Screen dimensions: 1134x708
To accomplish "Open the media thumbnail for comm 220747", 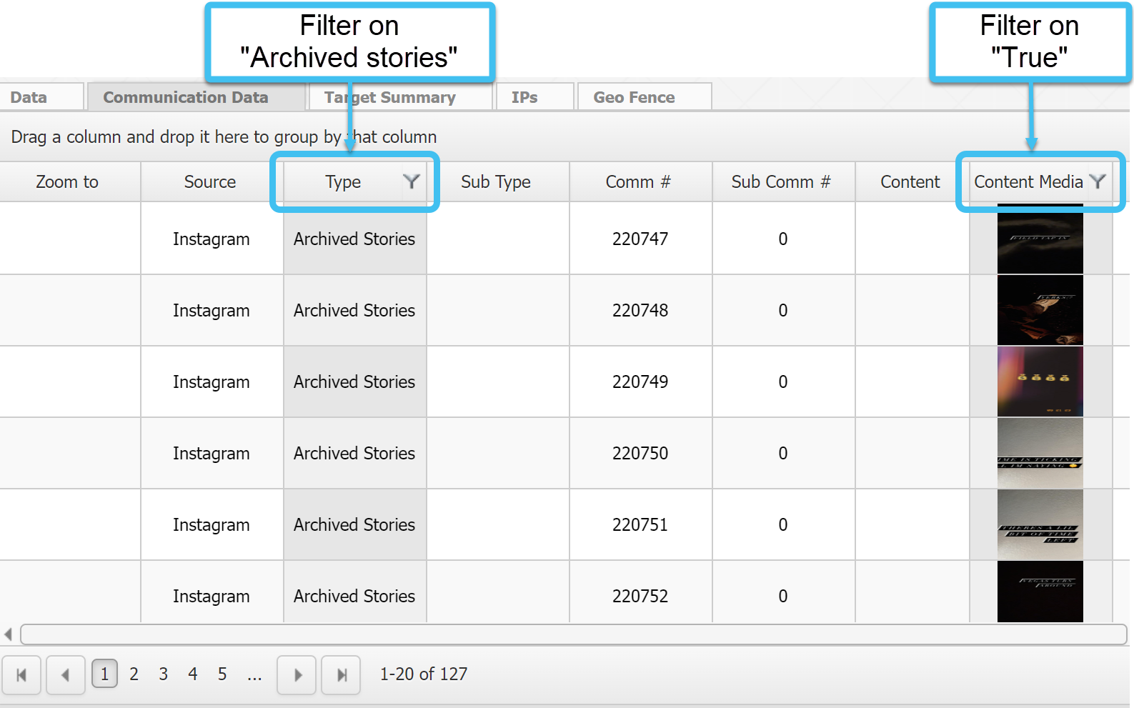I will 1040,239.
